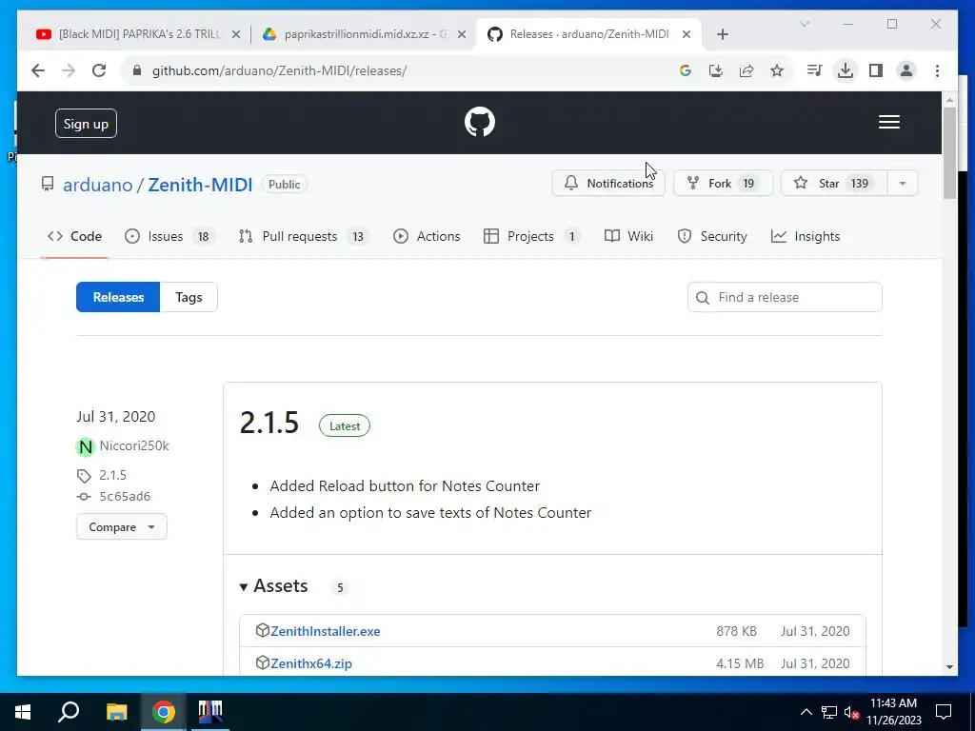Fork the Zenith-MIDI repository
This screenshot has height=731, width=975.
[x=724, y=184]
